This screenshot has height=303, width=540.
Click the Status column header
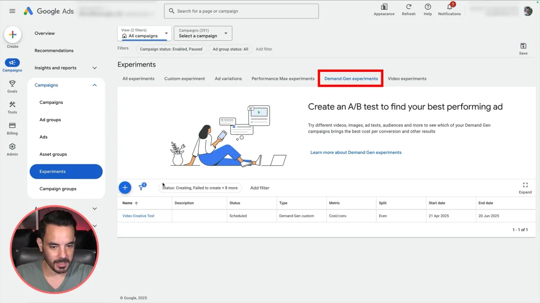(234, 203)
